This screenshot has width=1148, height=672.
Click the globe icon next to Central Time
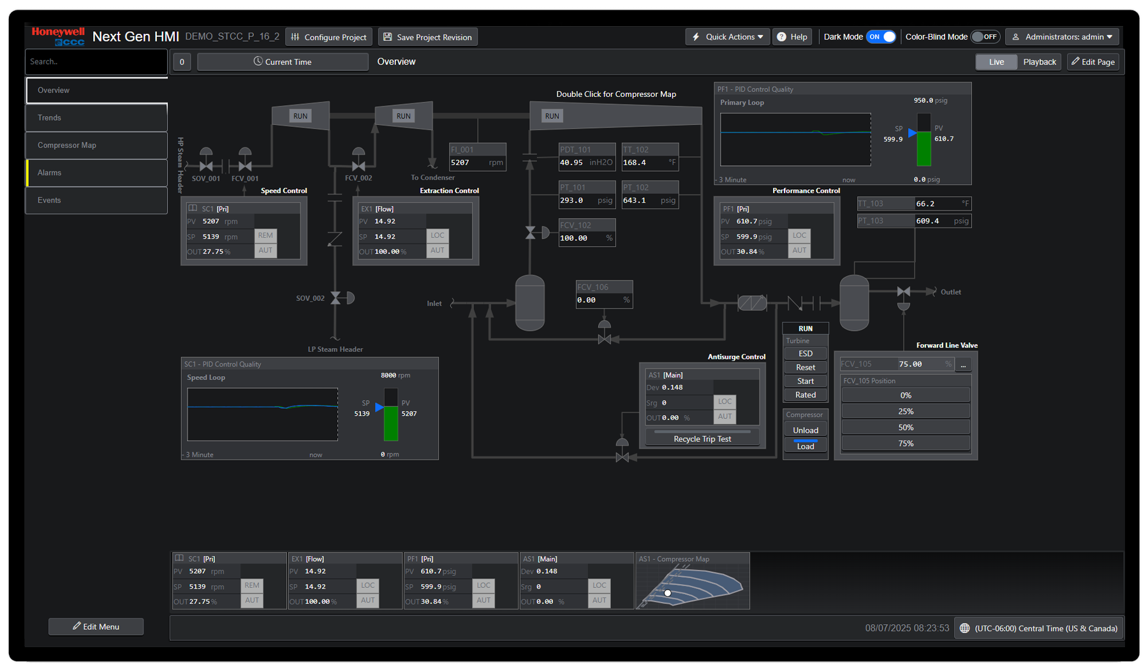[965, 627]
